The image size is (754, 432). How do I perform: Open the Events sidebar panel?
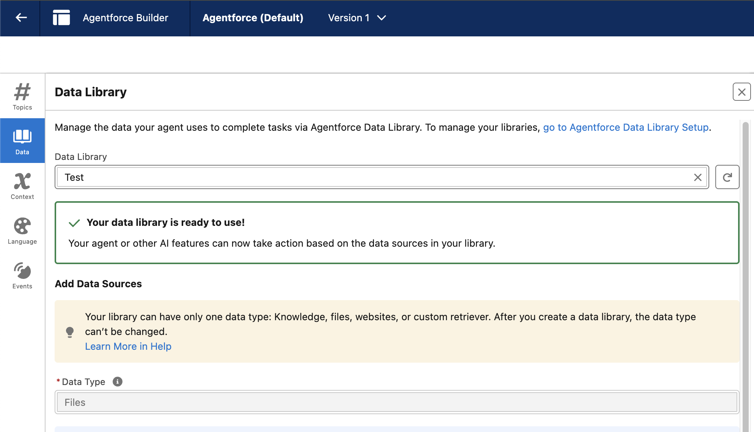point(22,275)
